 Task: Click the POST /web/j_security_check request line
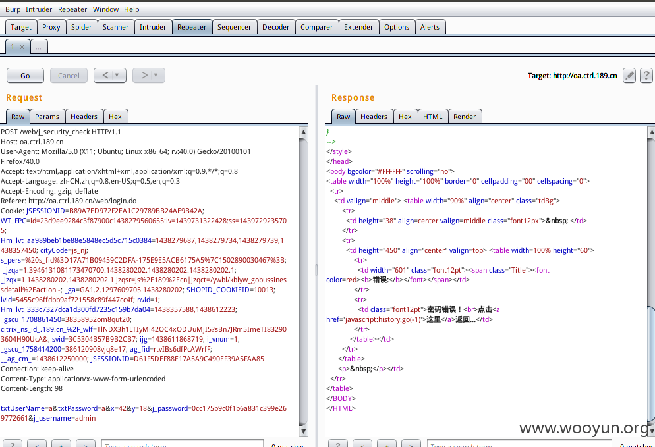click(61, 132)
